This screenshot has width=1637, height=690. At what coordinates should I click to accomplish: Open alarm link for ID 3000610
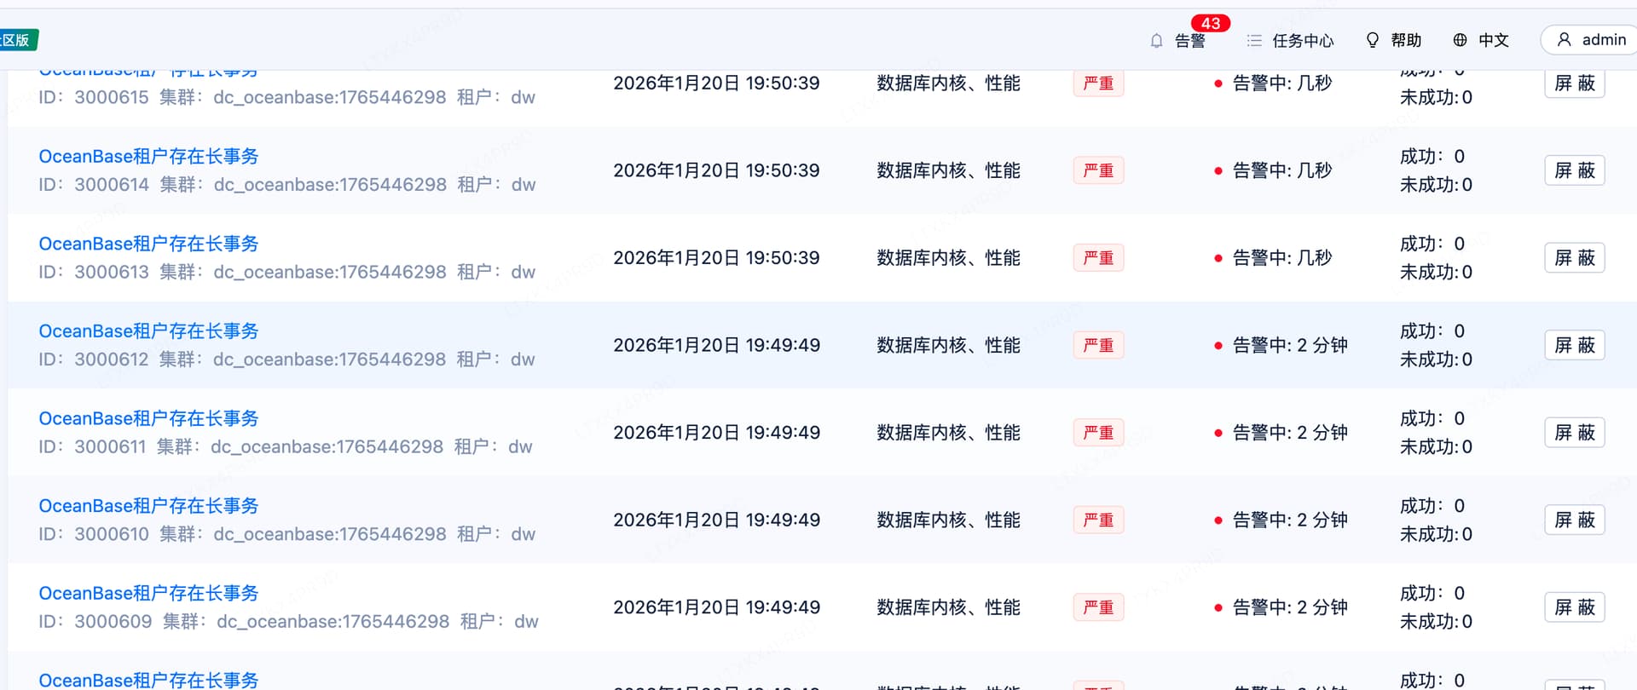click(x=148, y=506)
